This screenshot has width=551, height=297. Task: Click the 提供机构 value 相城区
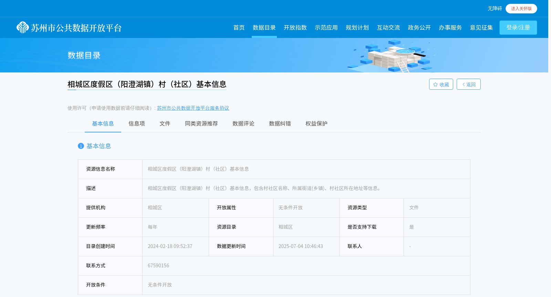tap(155, 208)
